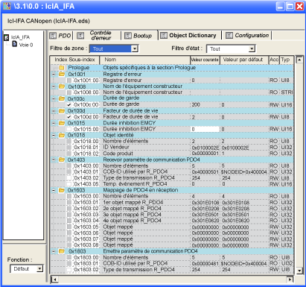Click the Object Dictionary tab
This screenshot has width=306, height=287.
pos(189,36)
